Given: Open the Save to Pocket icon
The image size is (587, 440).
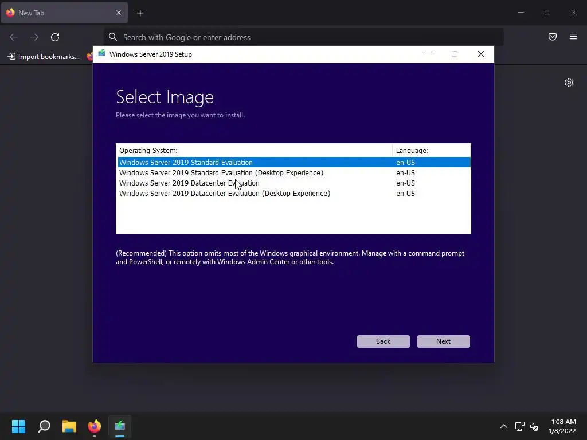Looking at the screenshot, I should point(552,37).
